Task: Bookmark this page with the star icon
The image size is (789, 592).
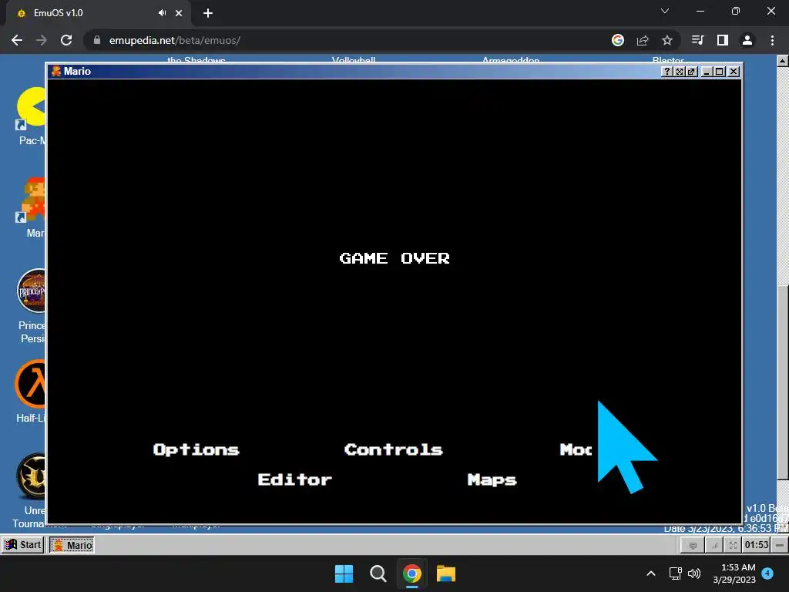Action: (x=667, y=40)
